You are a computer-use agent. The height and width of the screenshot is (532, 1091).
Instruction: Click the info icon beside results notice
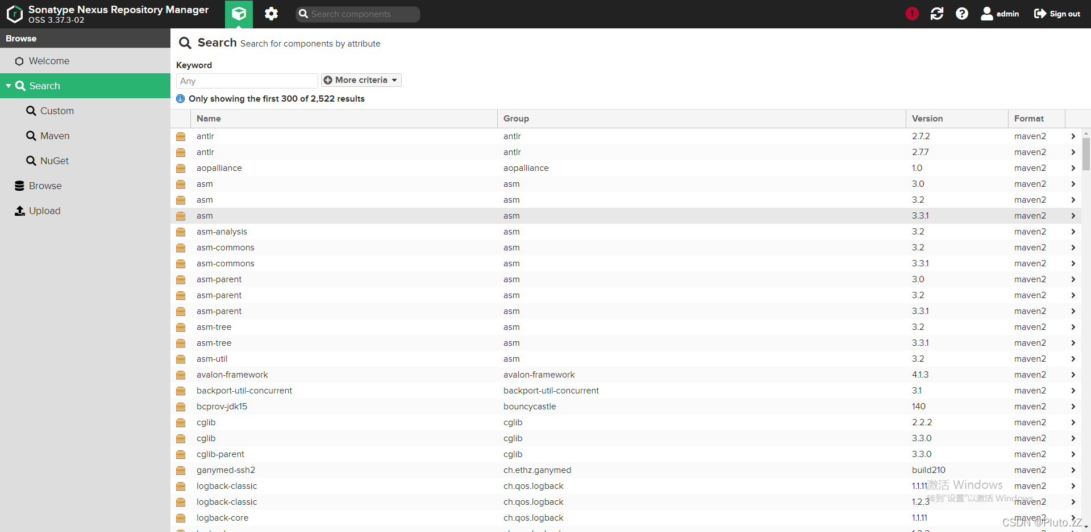pyautogui.click(x=181, y=99)
